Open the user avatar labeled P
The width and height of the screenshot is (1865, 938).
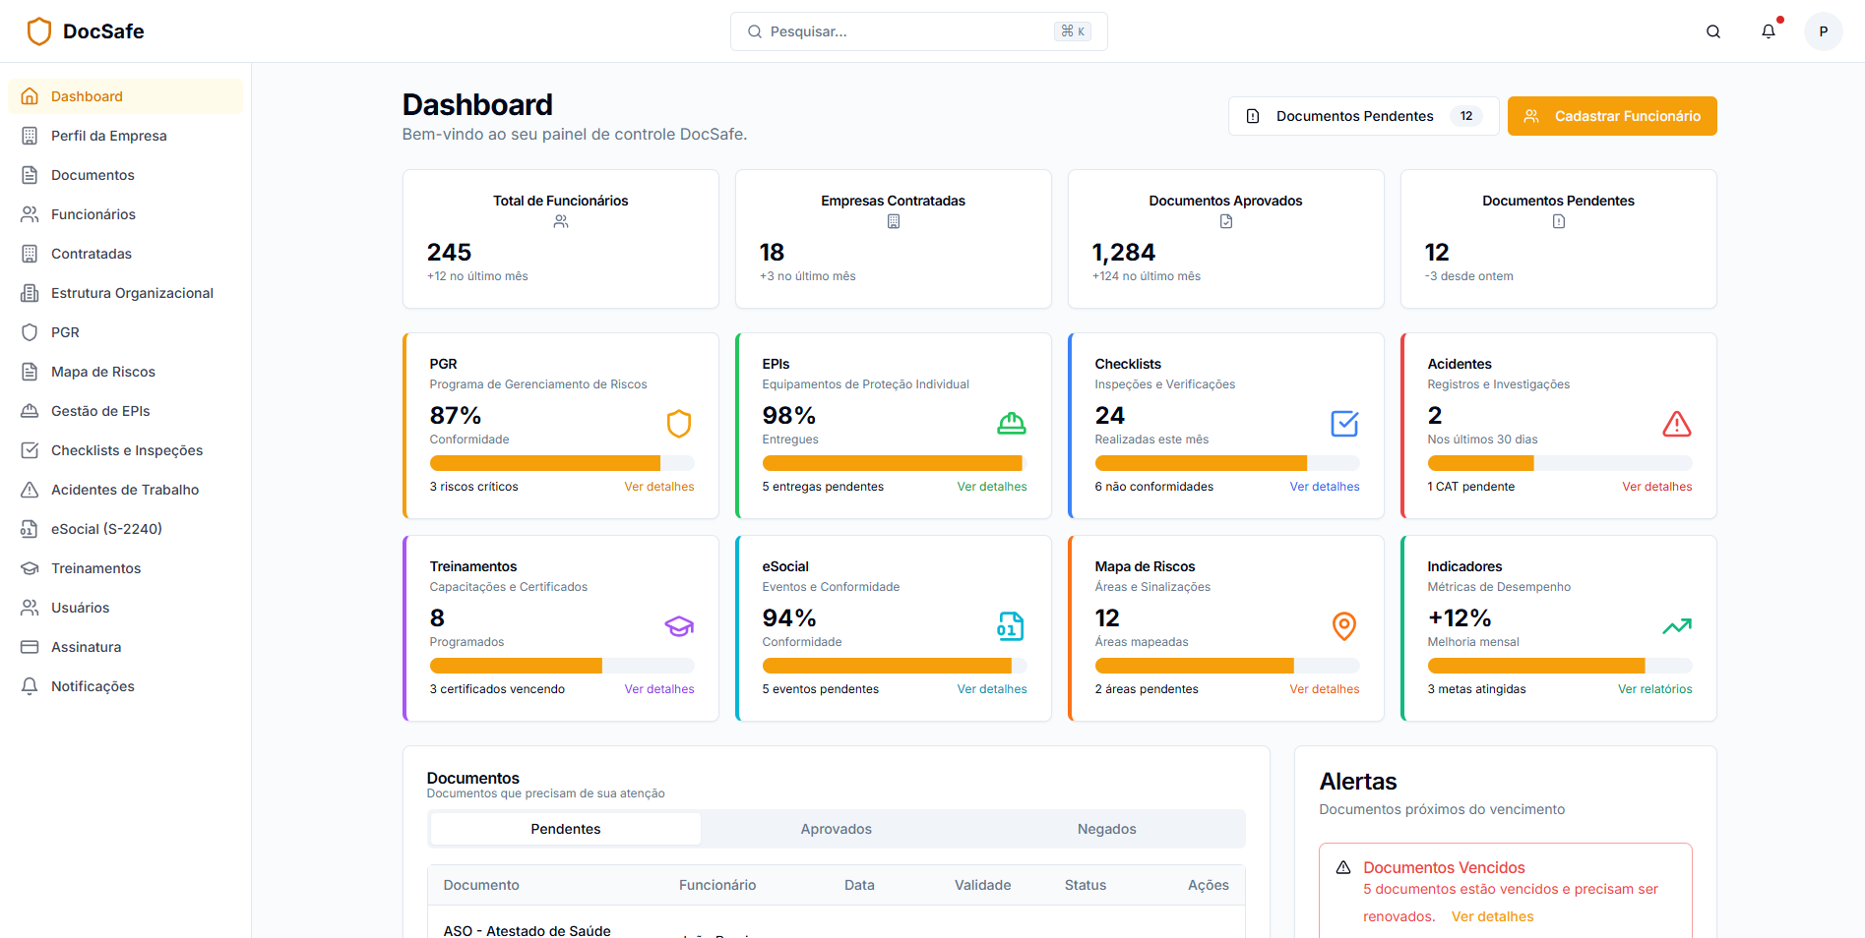(x=1824, y=31)
